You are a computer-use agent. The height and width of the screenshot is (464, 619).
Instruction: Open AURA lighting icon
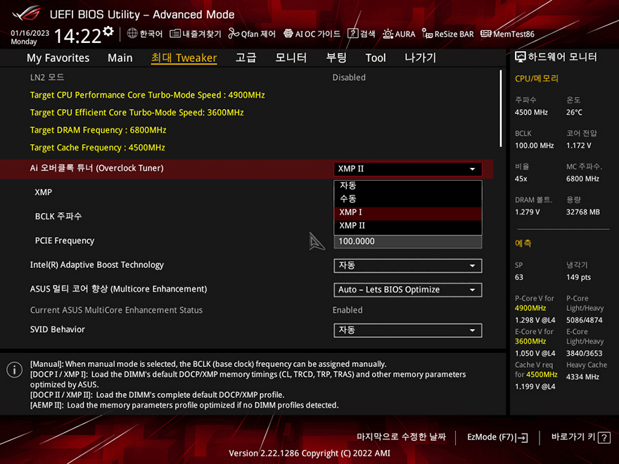pyautogui.click(x=388, y=34)
